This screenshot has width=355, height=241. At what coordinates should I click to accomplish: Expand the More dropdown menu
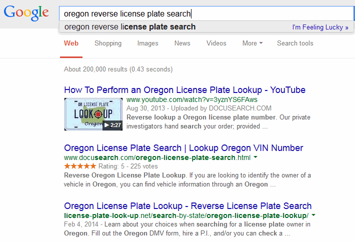point(252,43)
